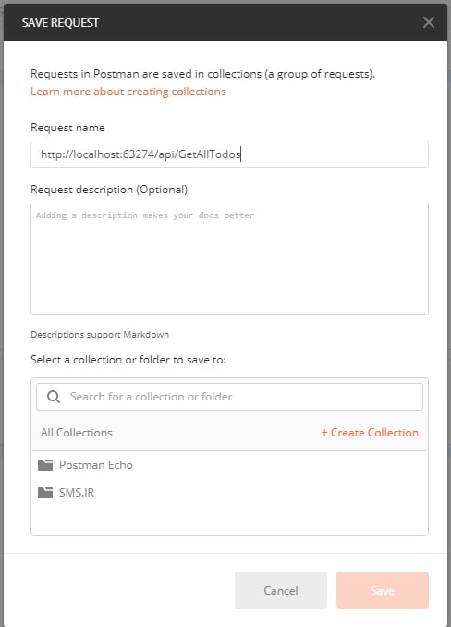
Task: Click the Request description (Optional) label
Action: pyautogui.click(x=109, y=190)
